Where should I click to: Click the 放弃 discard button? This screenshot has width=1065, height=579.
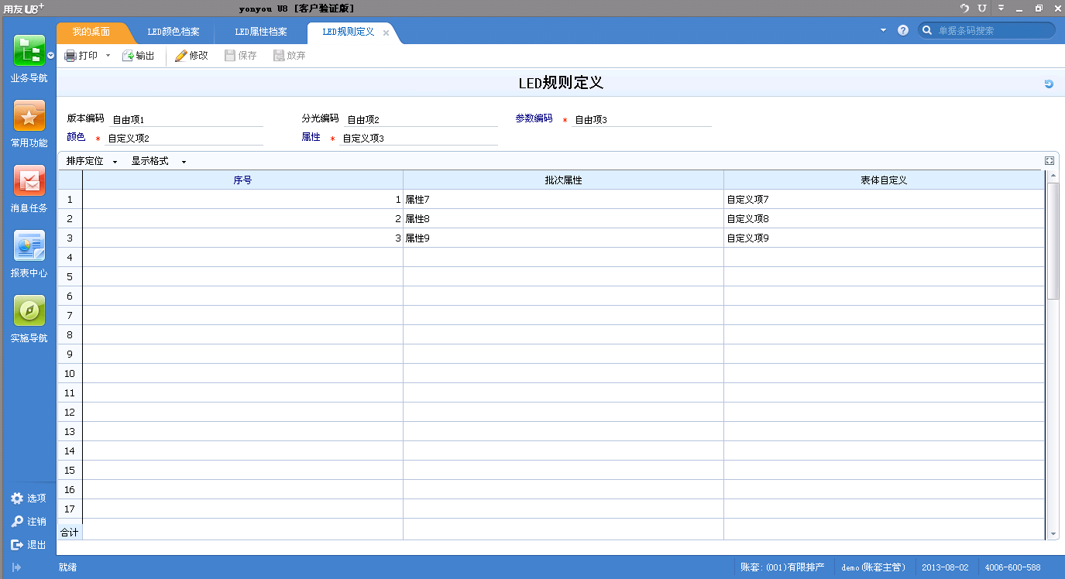pos(289,55)
